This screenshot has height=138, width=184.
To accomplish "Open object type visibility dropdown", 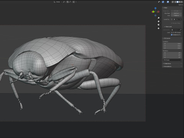I will tap(159, 2).
